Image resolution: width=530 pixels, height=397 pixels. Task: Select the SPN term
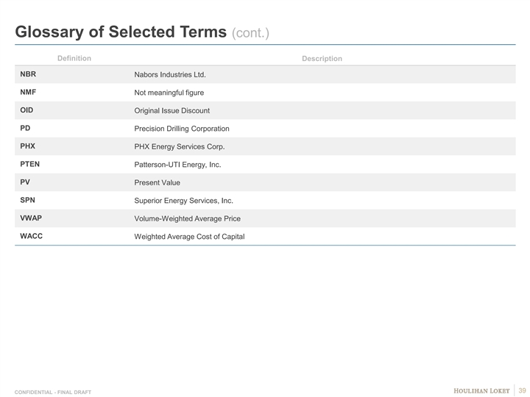click(29, 200)
